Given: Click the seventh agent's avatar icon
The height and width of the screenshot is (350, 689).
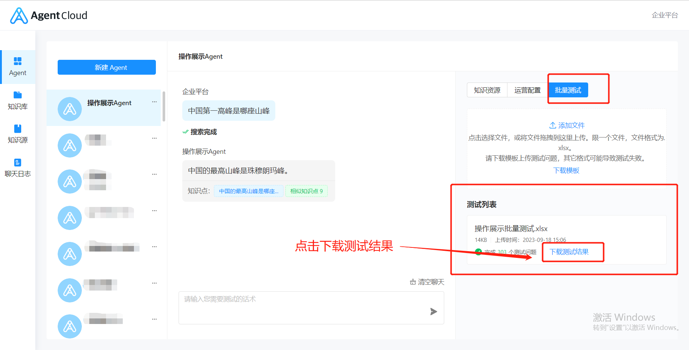Looking at the screenshot, I should coord(70,326).
